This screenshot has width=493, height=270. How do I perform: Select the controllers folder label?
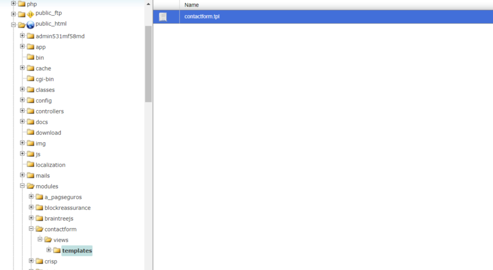[50, 111]
